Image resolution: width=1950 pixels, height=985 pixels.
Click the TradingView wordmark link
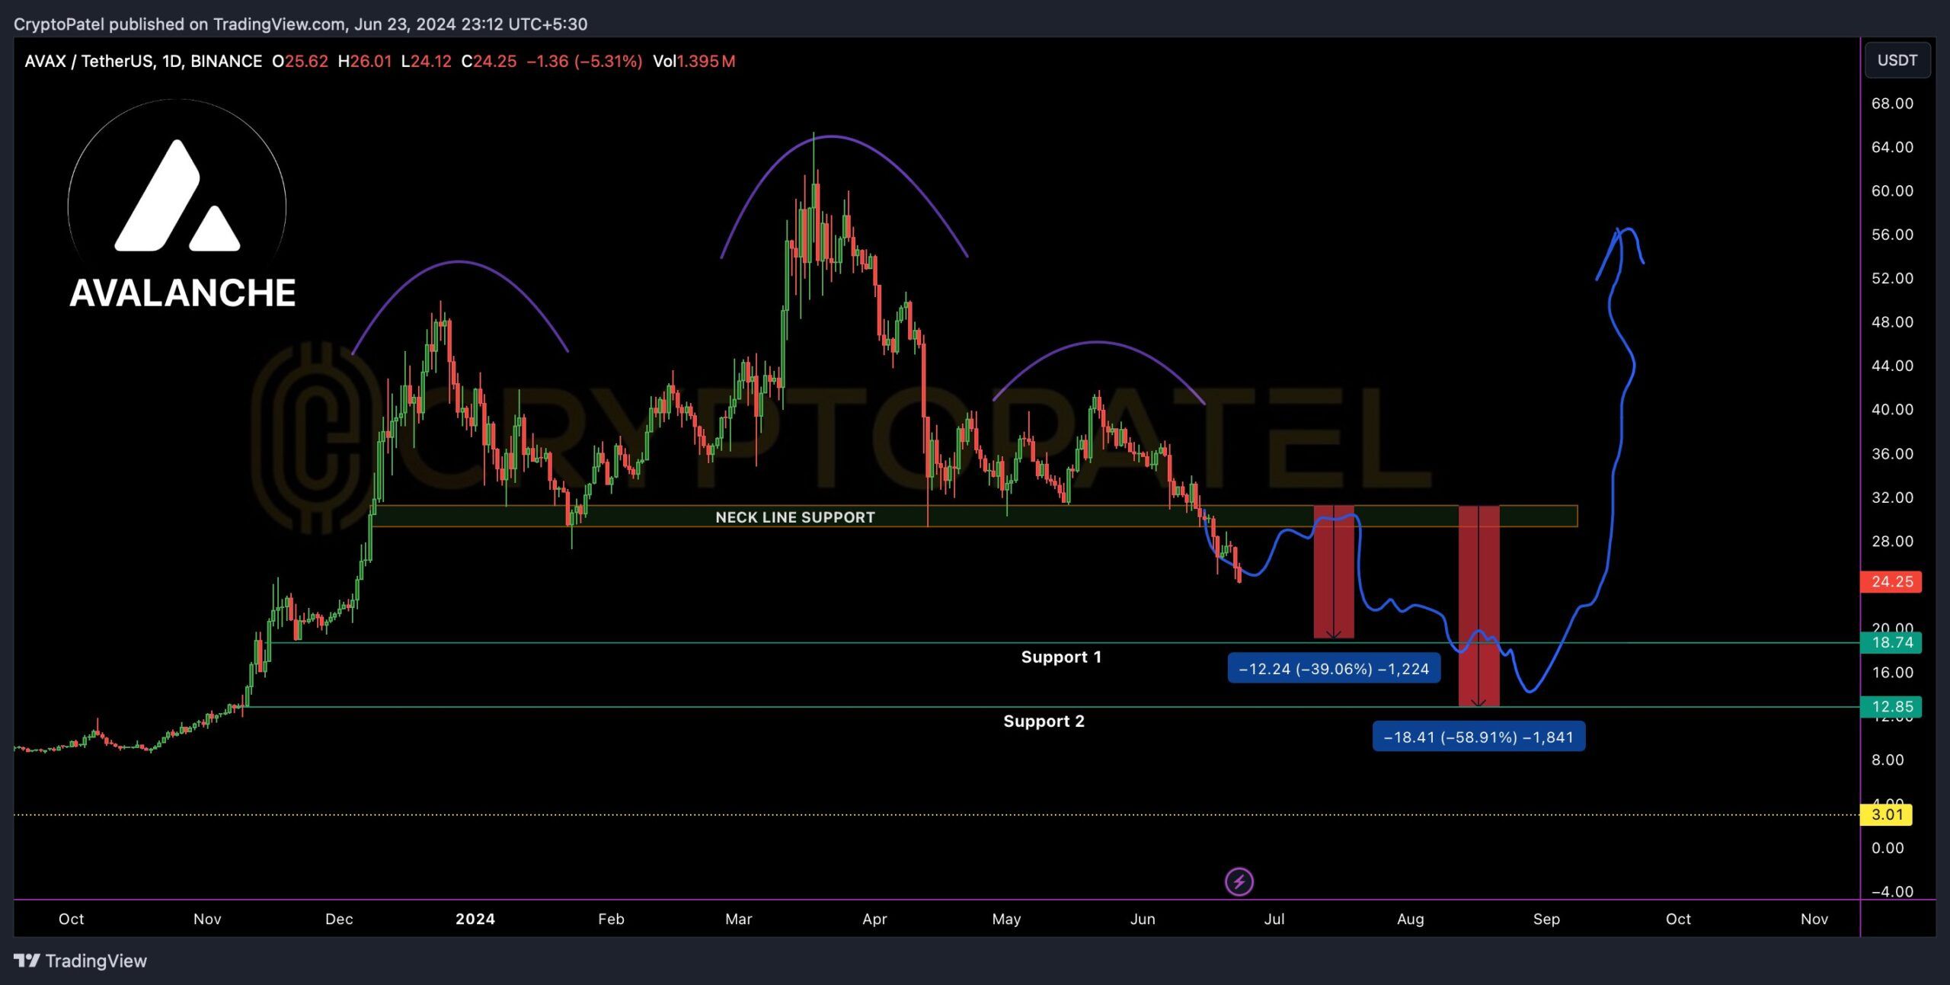[96, 961]
